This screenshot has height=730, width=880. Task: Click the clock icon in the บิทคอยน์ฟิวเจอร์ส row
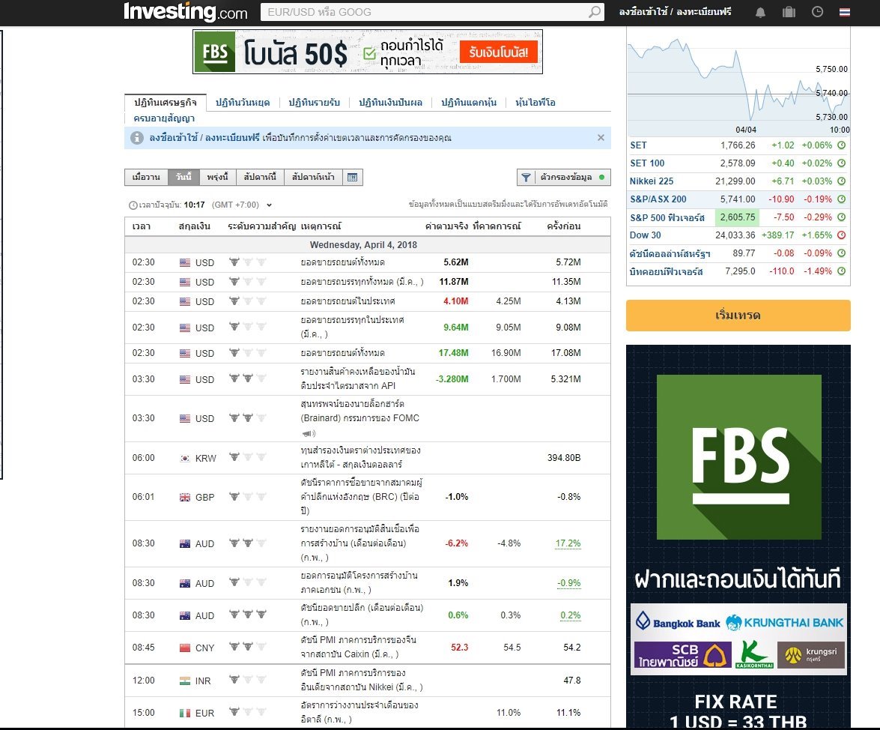841,271
